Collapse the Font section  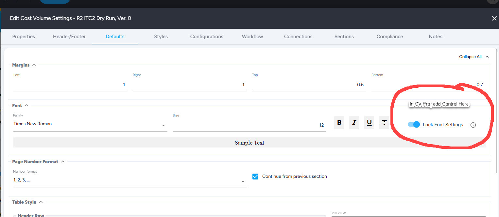pos(26,105)
